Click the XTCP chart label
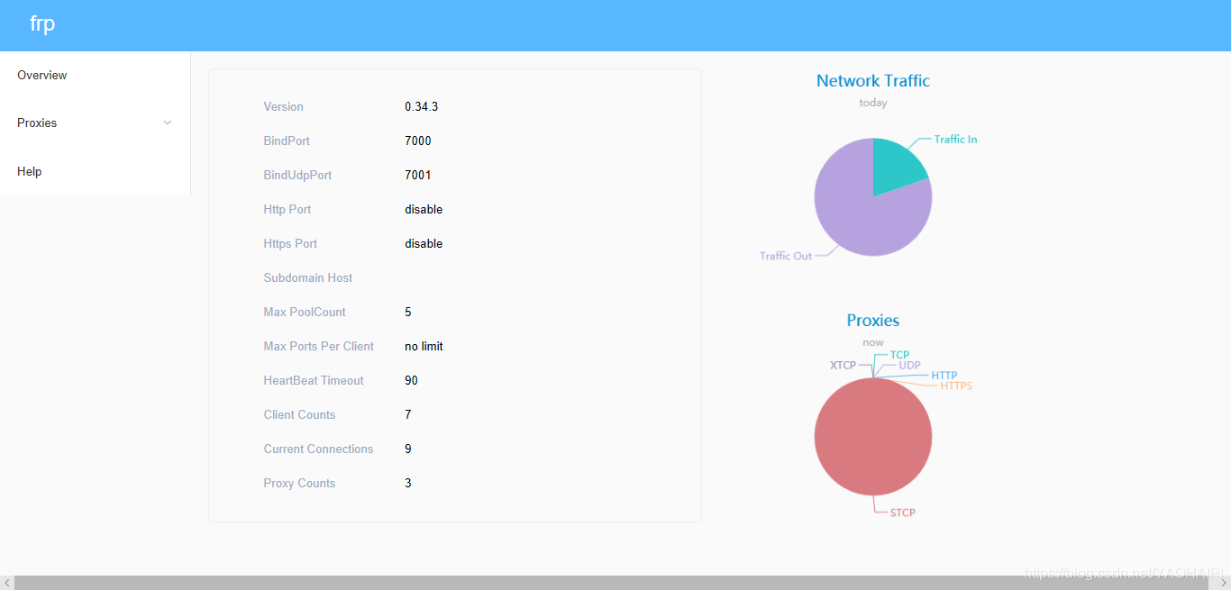The height and width of the screenshot is (590, 1231). (x=843, y=366)
